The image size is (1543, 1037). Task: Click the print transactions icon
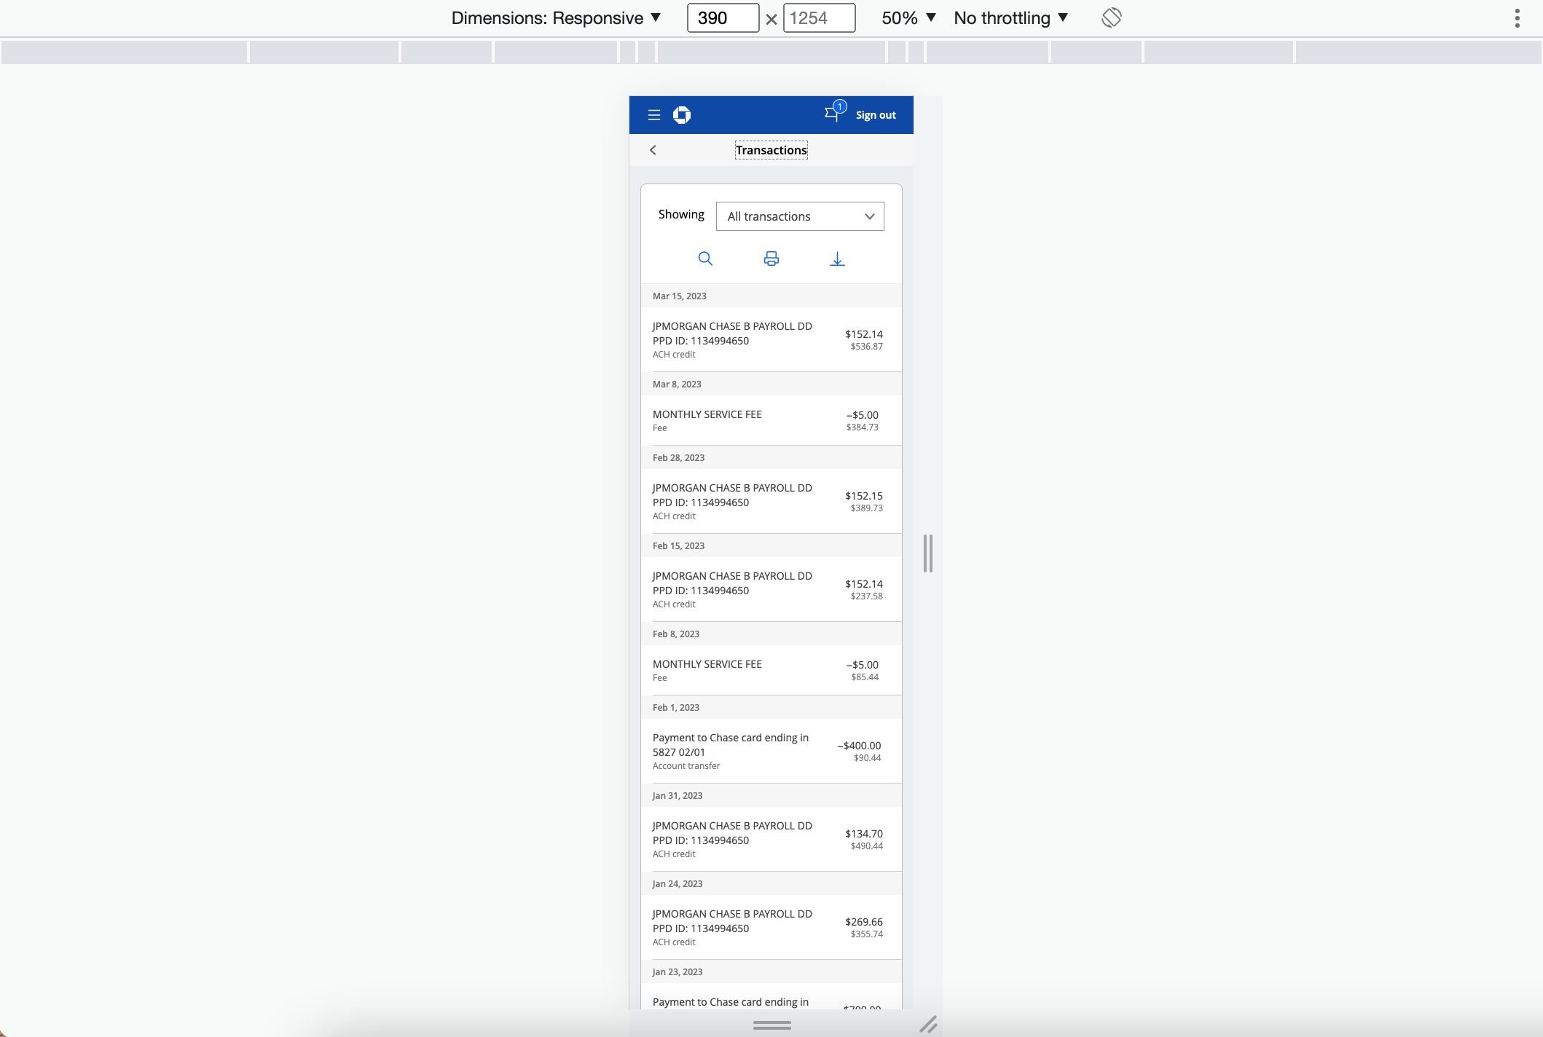tap(771, 259)
